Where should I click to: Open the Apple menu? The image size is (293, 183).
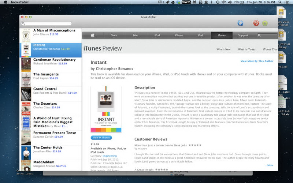[x=5, y=2]
